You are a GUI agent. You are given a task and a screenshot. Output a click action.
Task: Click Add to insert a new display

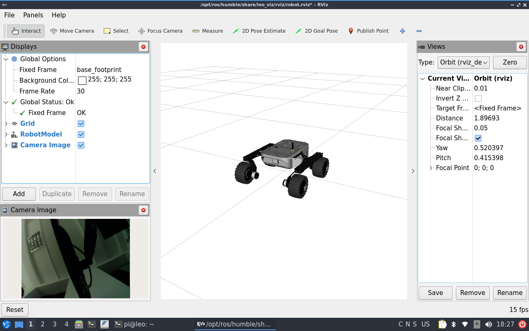[x=19, y=194]
